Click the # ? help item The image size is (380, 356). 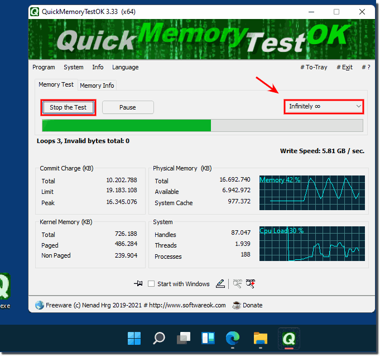(x=366, y=67)
